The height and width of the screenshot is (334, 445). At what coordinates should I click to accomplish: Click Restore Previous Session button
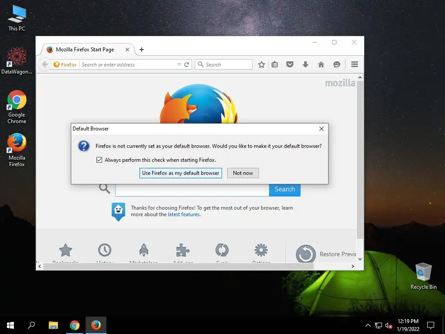coord(326,254)
